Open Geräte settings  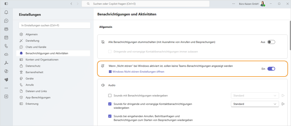[x=53, y=78]
